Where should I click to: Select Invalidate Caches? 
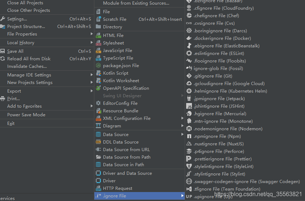pyautogui.click(x=27, y=66)
